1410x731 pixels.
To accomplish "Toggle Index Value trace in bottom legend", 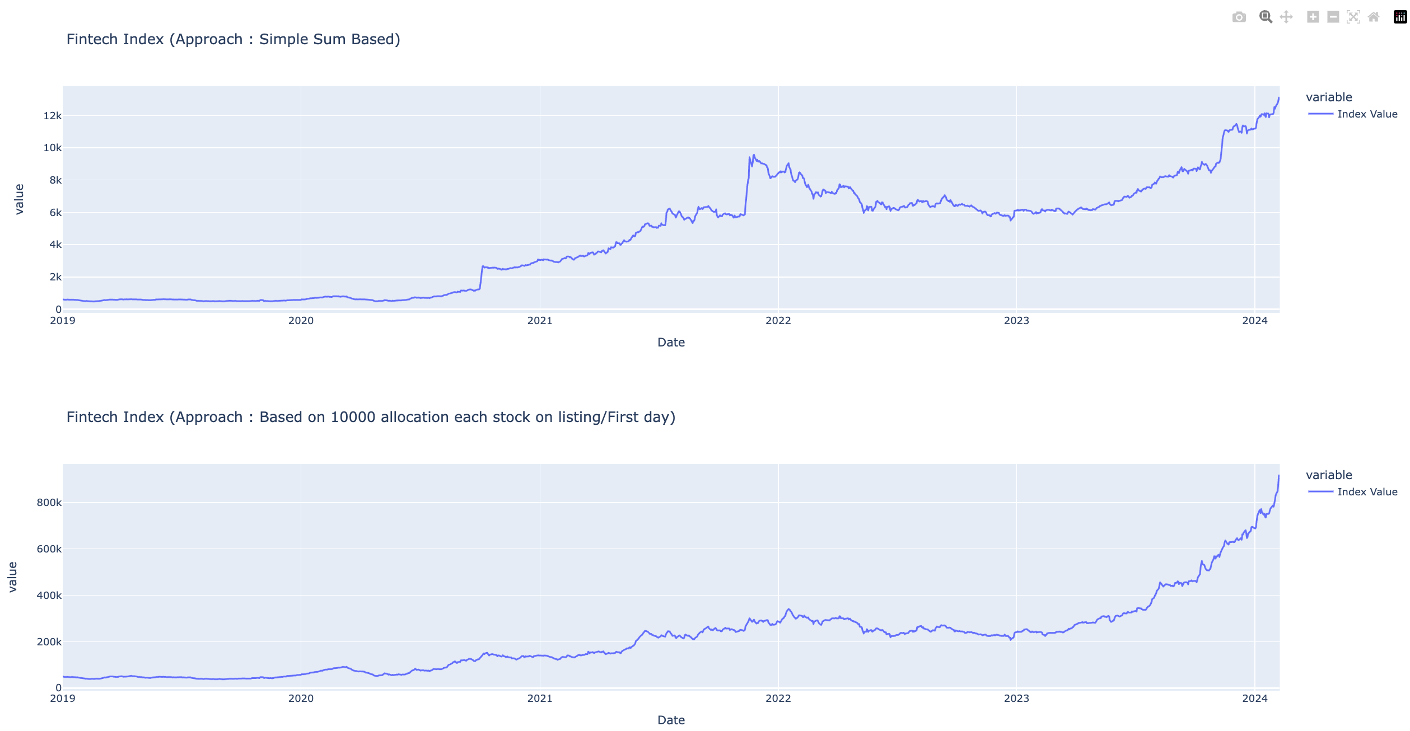I will (1367, 492).
